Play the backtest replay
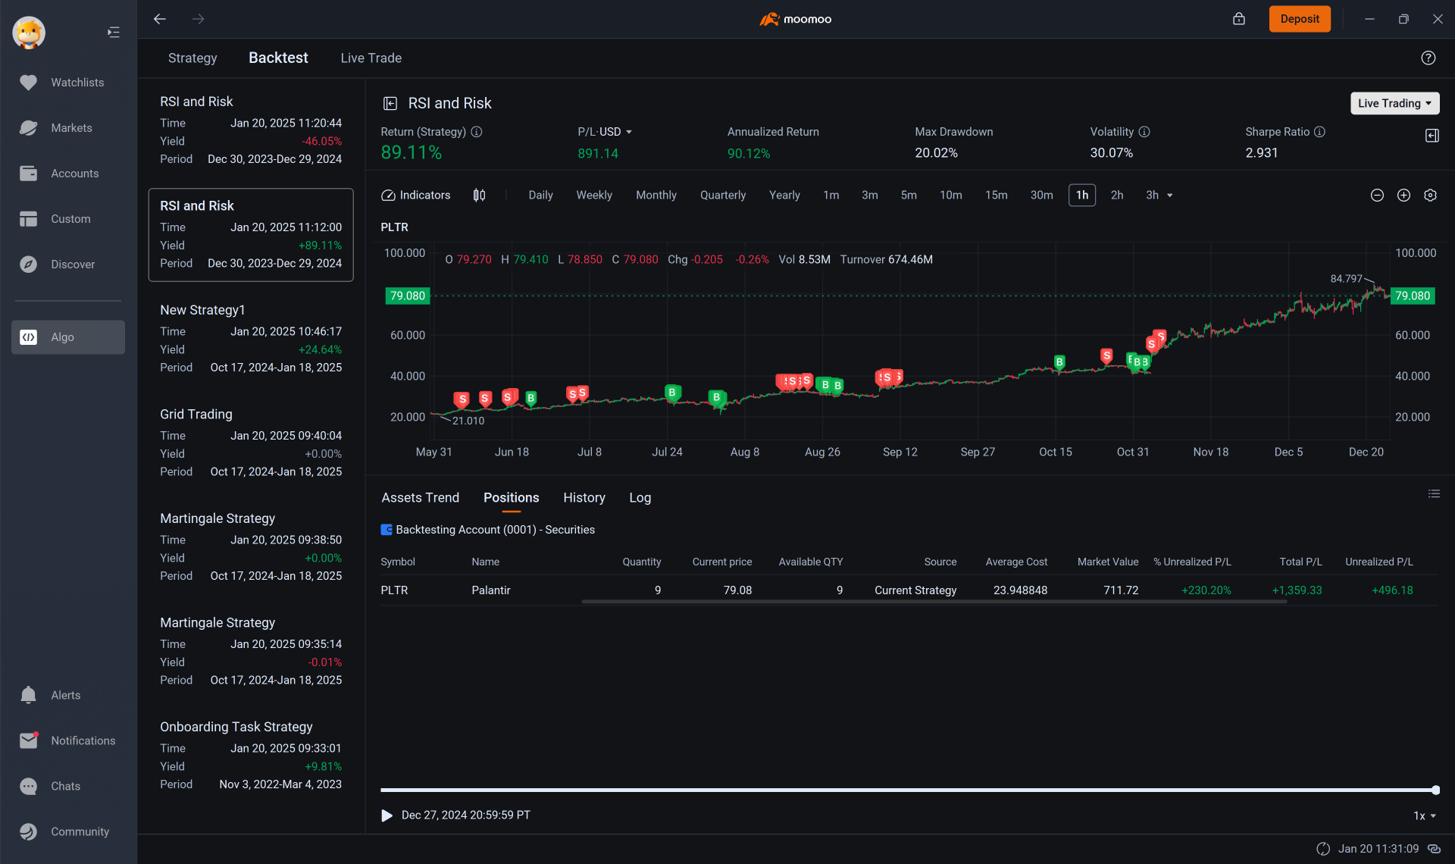The height and width of the screenshot is (864, 1455). click(387, 816)
